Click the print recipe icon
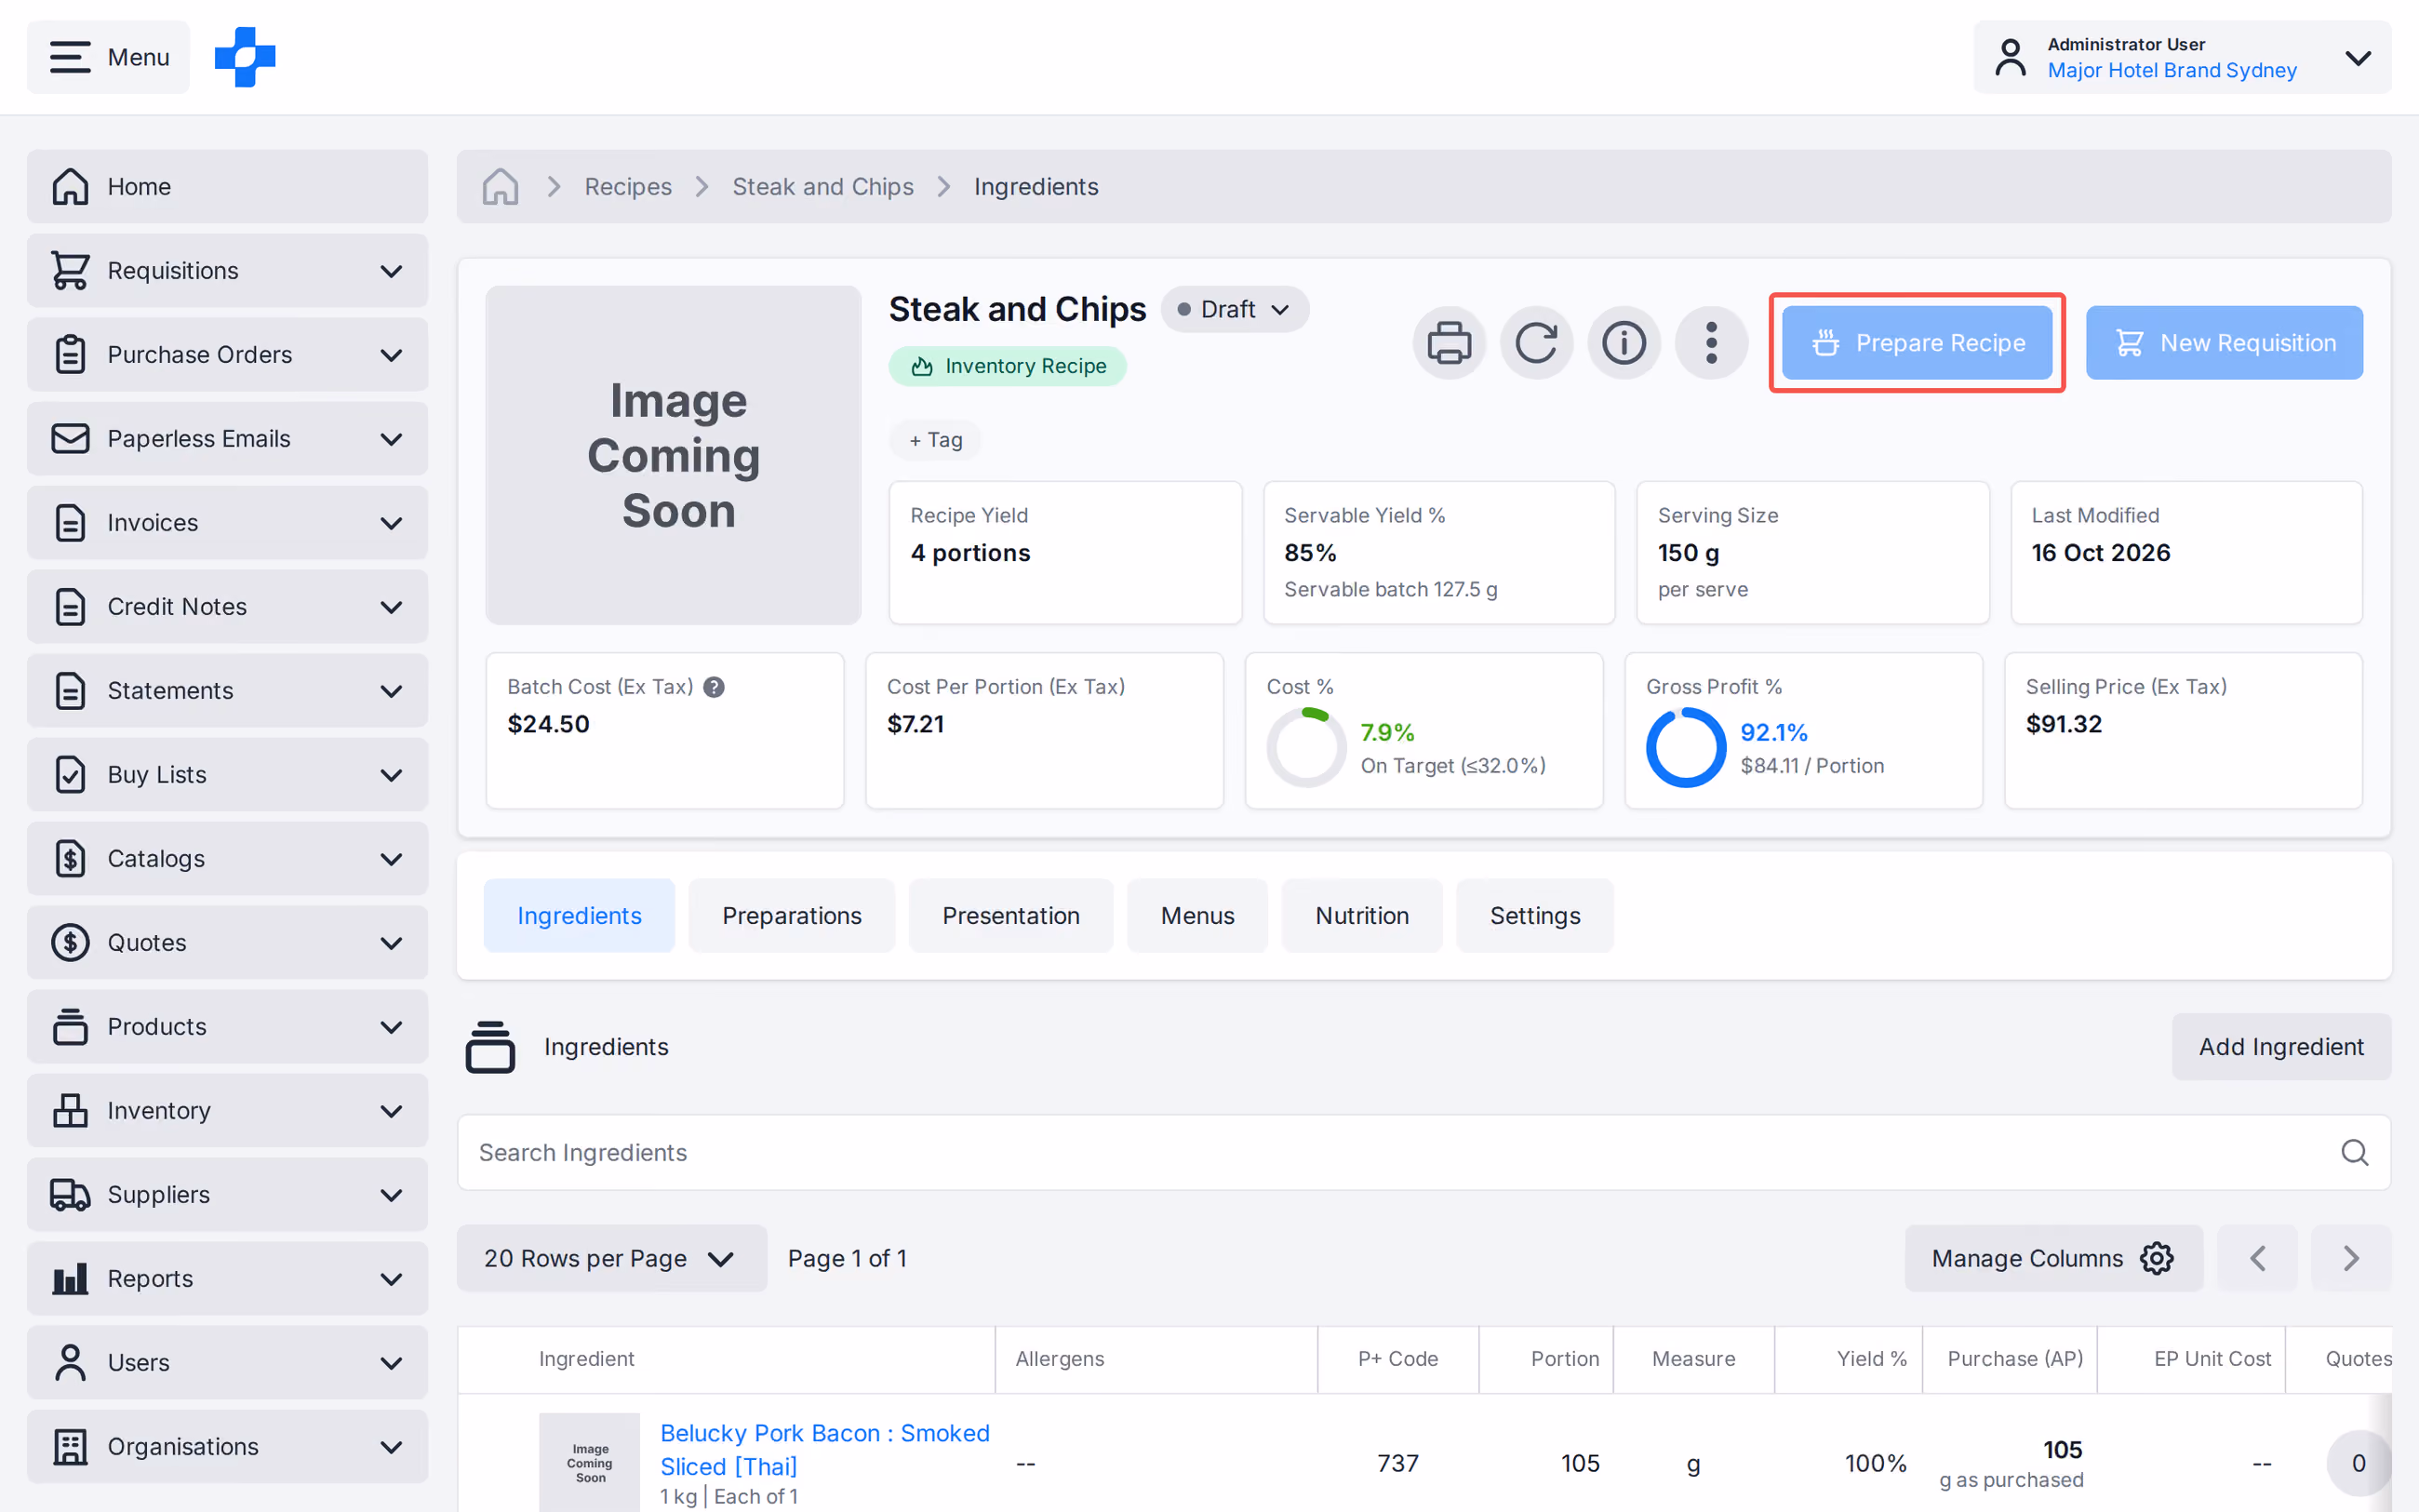Viewport: 2419px width, 1512px height. (1449, 343)
